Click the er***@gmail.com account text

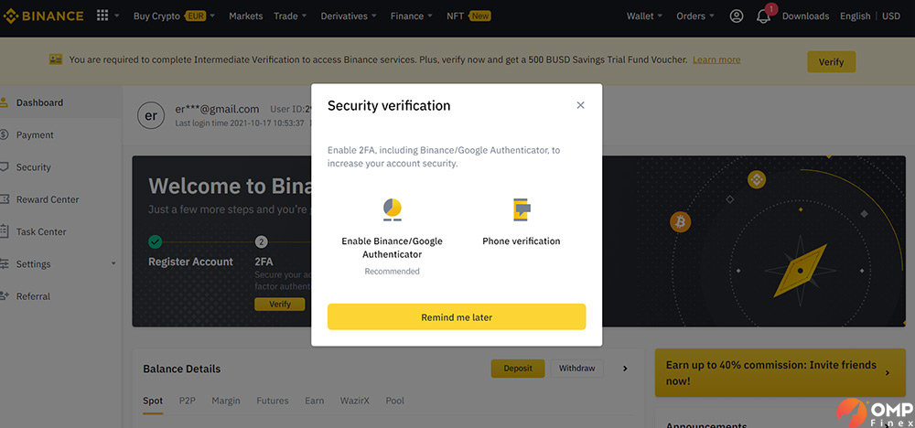[217, 109]
